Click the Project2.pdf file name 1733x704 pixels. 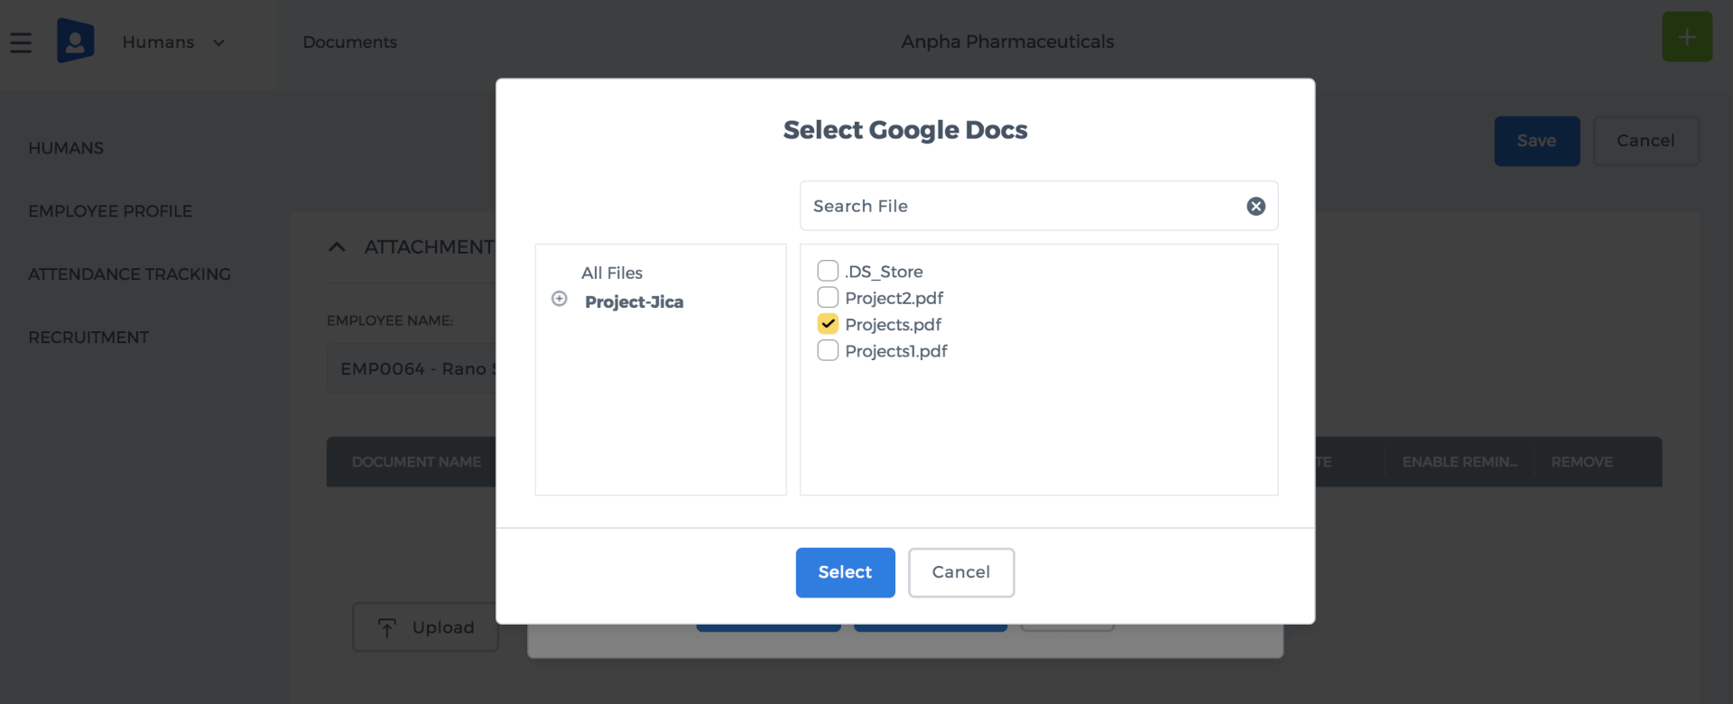pos(894,298)
